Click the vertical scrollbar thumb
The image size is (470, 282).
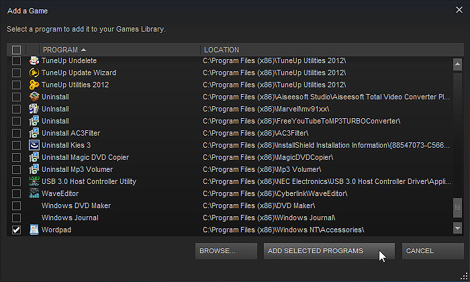click(x=457, y=207)
